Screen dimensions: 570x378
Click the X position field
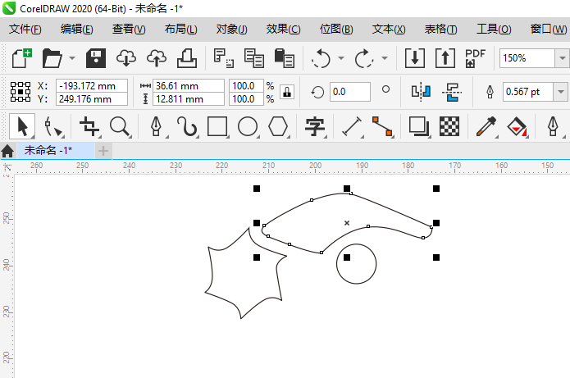(92, 86)
